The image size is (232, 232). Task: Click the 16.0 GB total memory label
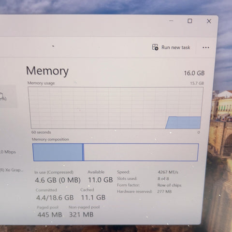[x=194, y=73]
